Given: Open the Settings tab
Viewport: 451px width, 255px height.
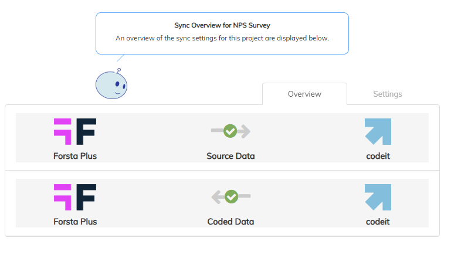Looking at the screenshot, I should pyautogui.click(x=388, y=94).
